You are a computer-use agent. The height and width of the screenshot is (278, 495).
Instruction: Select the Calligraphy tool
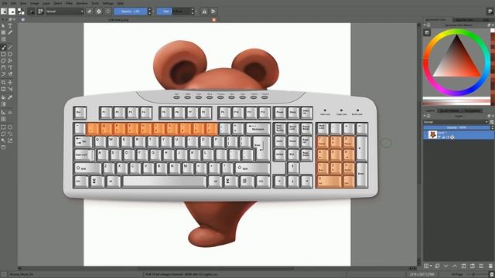tap(10, 32)
